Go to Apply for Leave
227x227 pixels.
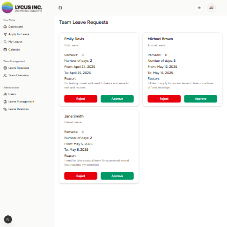point(19,34)
